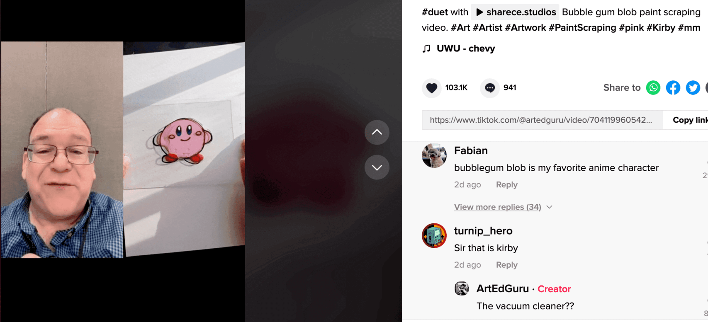Screen dimensions: 708x322
Task: Open the #Kirby hashtag
Action: 660,28
